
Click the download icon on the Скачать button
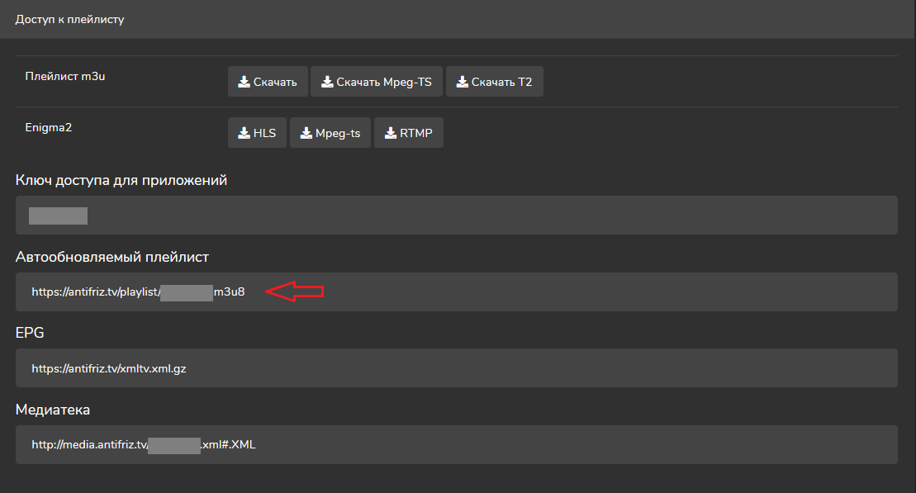(244, 82)
